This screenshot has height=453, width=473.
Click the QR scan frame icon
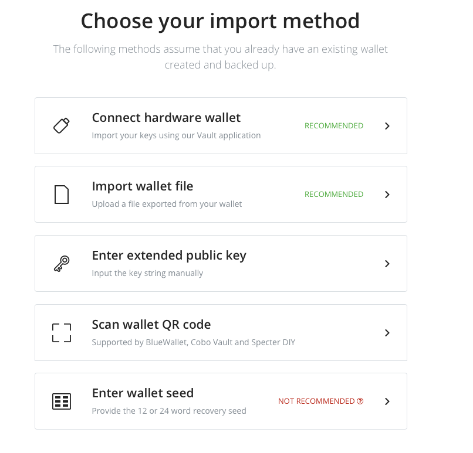62,333
